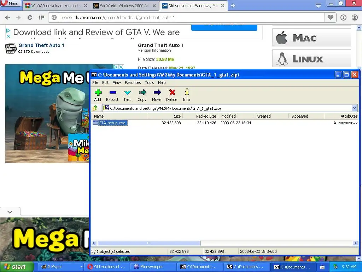Reload the page in the browser
This screenshot has height=272, width=362.
coord(30,18)
